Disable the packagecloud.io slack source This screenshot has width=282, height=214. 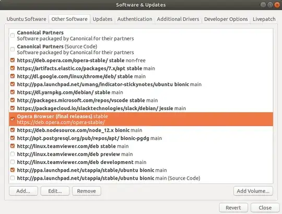13,108
